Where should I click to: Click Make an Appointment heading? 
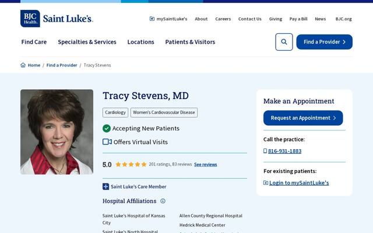pos(299,101)
